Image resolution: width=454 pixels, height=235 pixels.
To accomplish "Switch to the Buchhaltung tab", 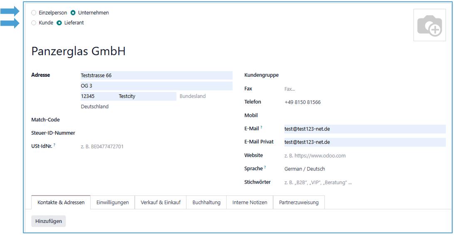I will 206,203.
